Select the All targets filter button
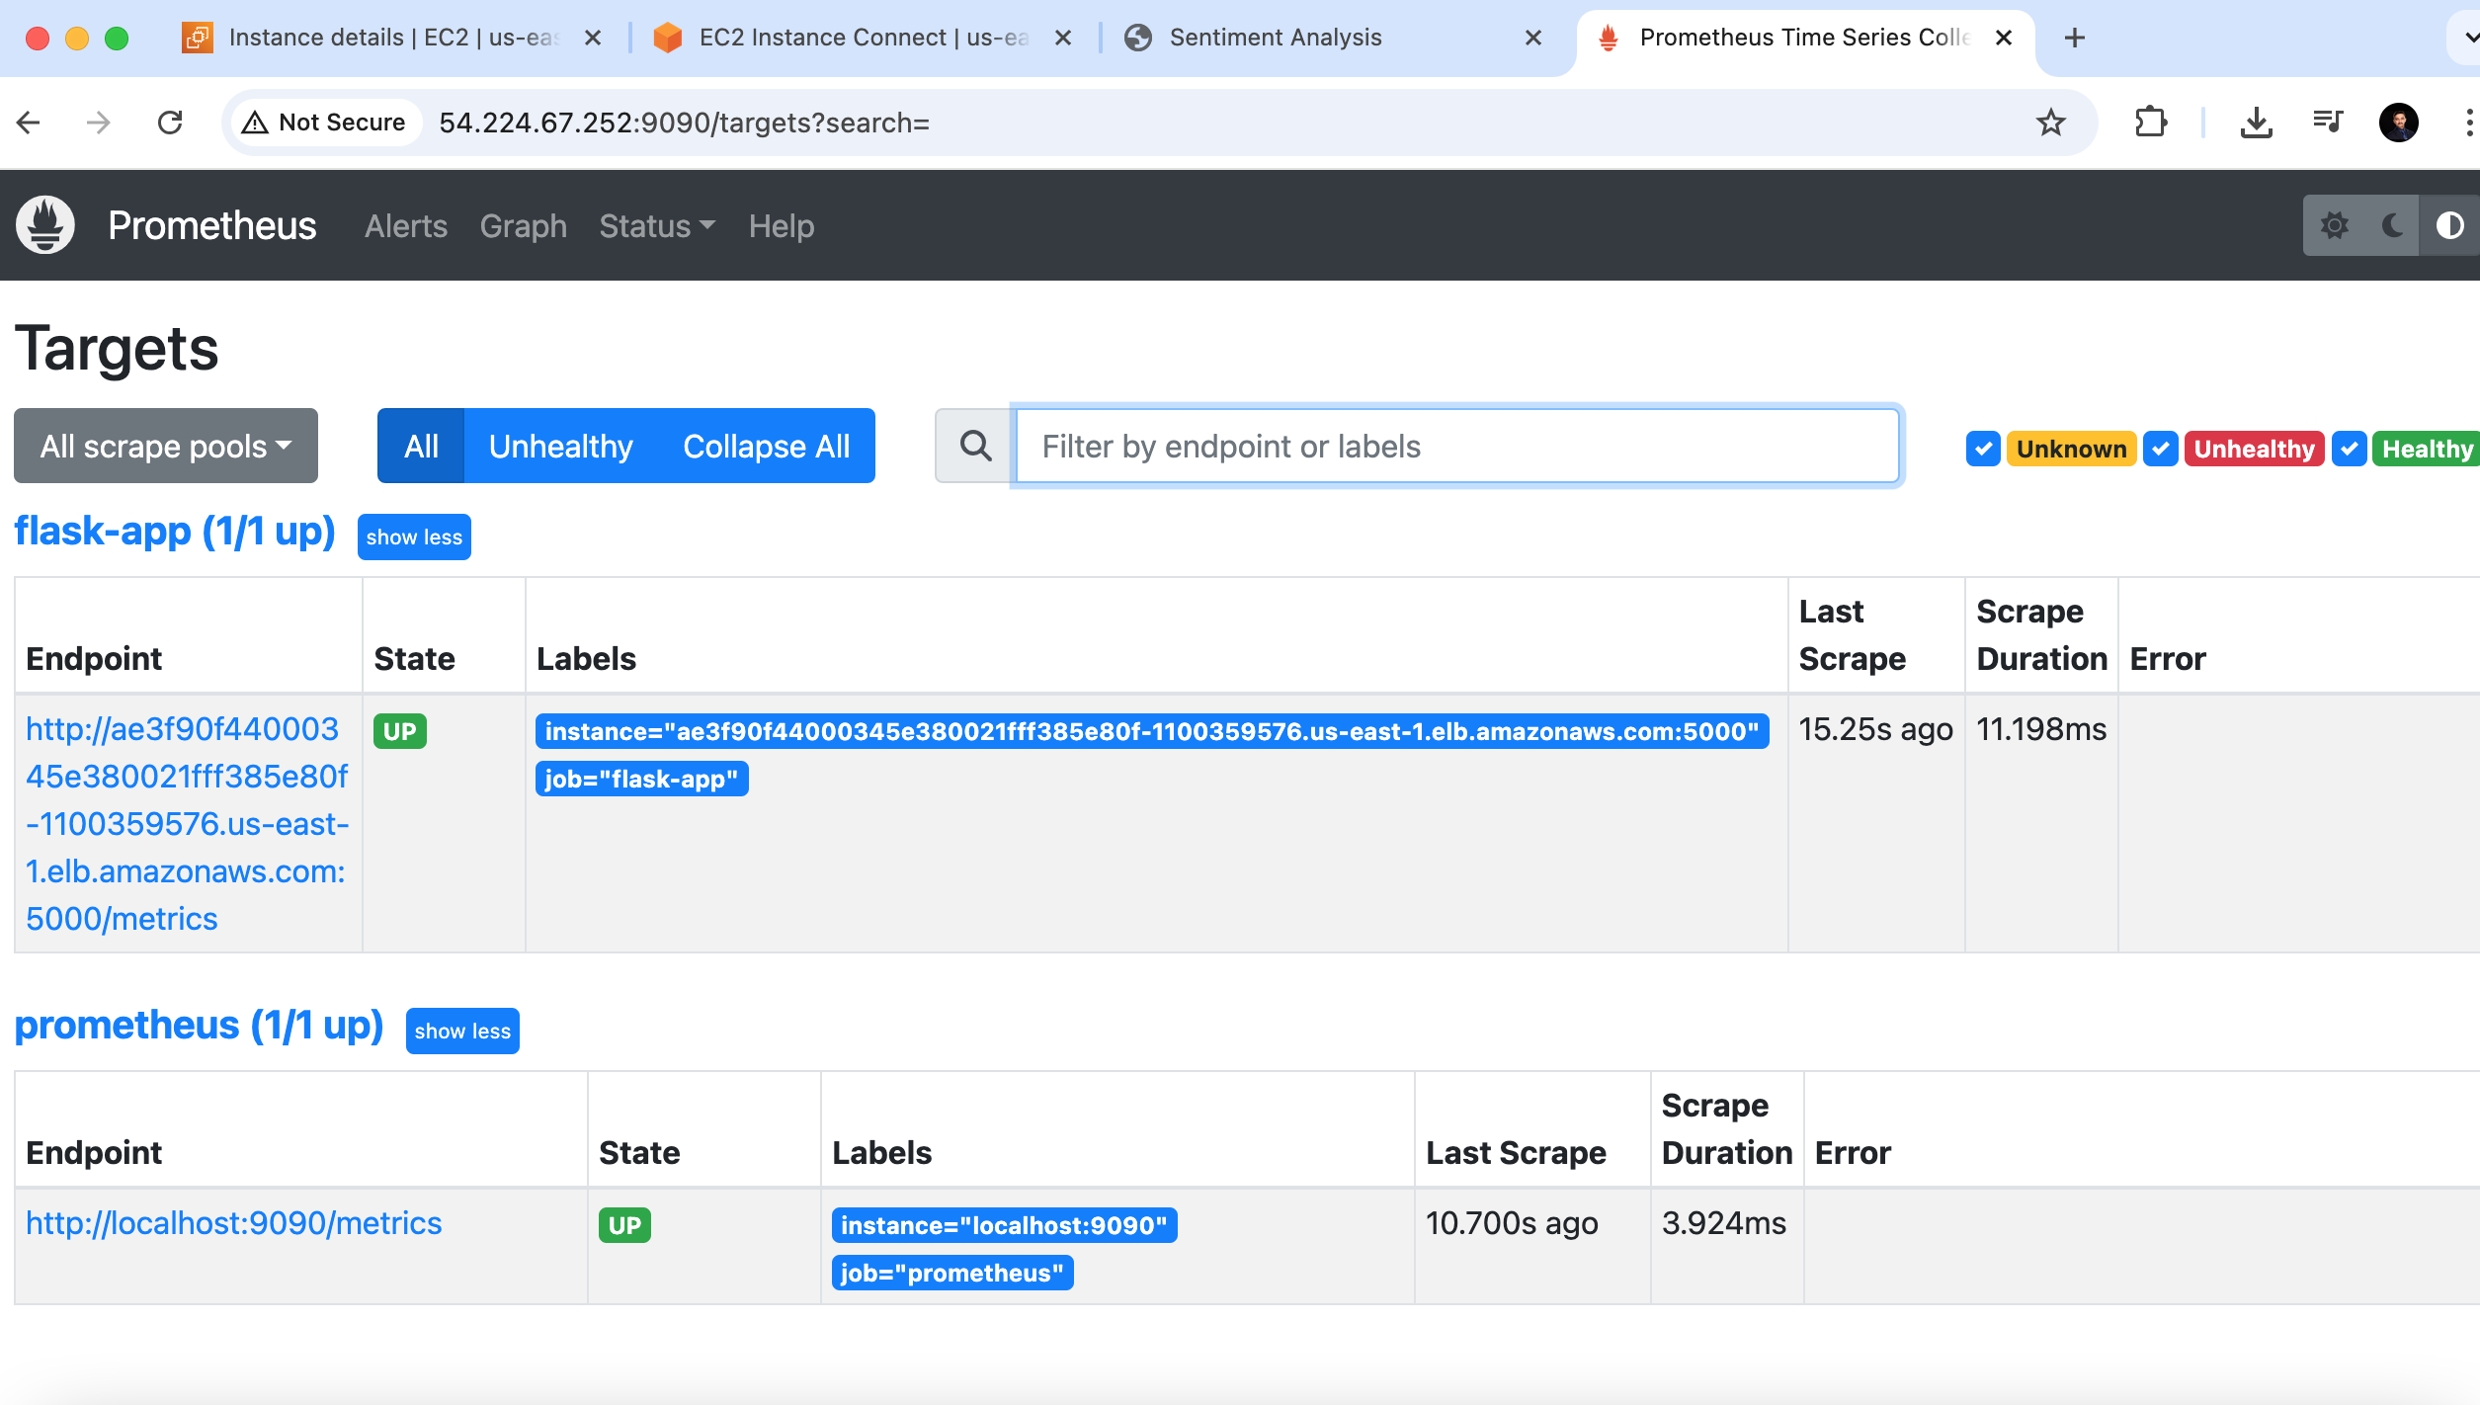The image size is (2480, 1405). click(421, 446)
